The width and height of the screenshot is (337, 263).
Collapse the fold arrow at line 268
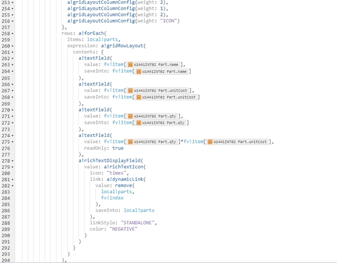click(13, 98)
